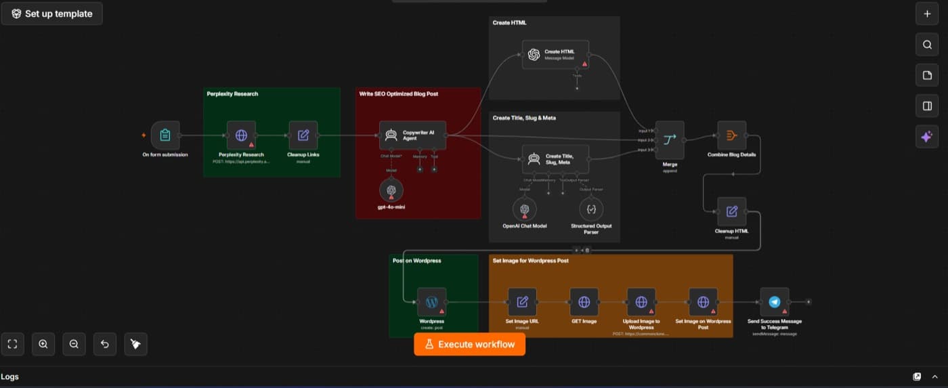Screen dimensions: 948x388
Task: Open the AI assistant sparkle icon
Action: 927,136
